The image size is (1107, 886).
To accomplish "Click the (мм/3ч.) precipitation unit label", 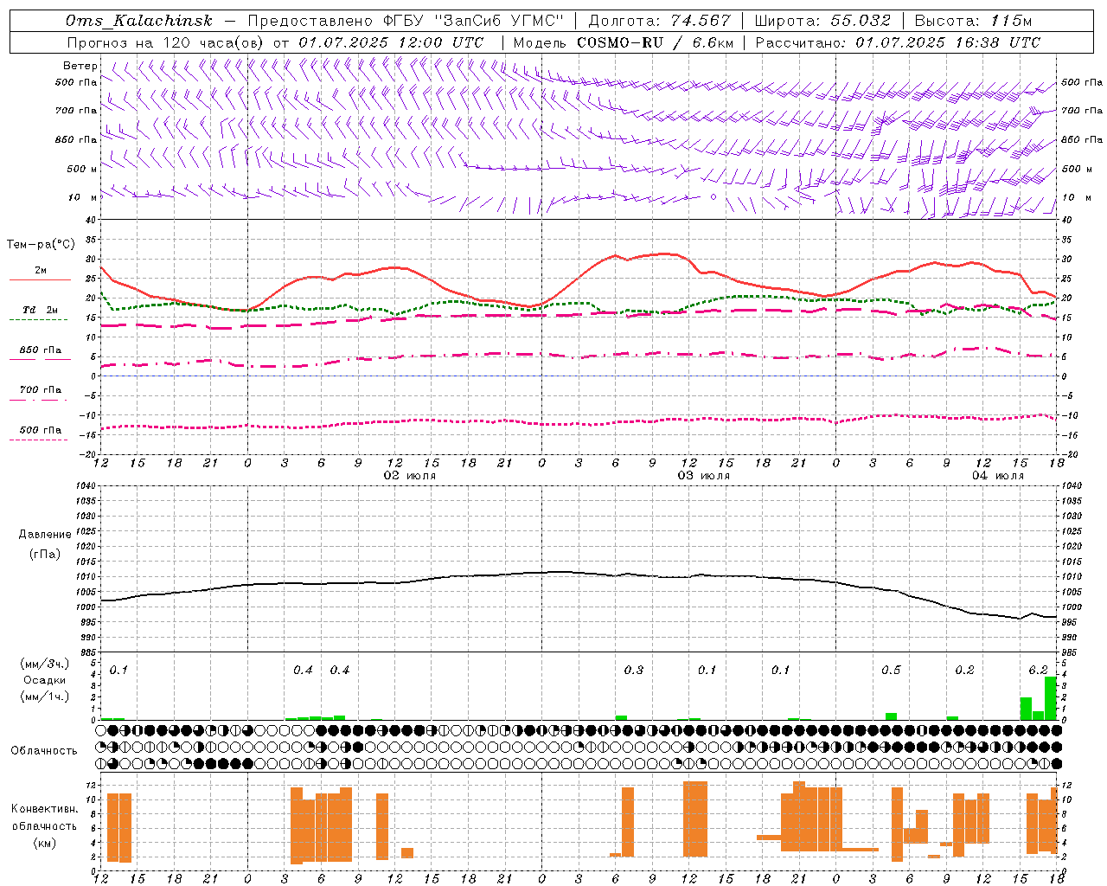I will pos(46,664).
